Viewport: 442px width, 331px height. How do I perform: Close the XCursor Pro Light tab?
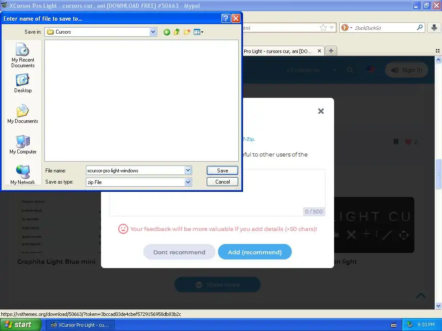point(319,51)
